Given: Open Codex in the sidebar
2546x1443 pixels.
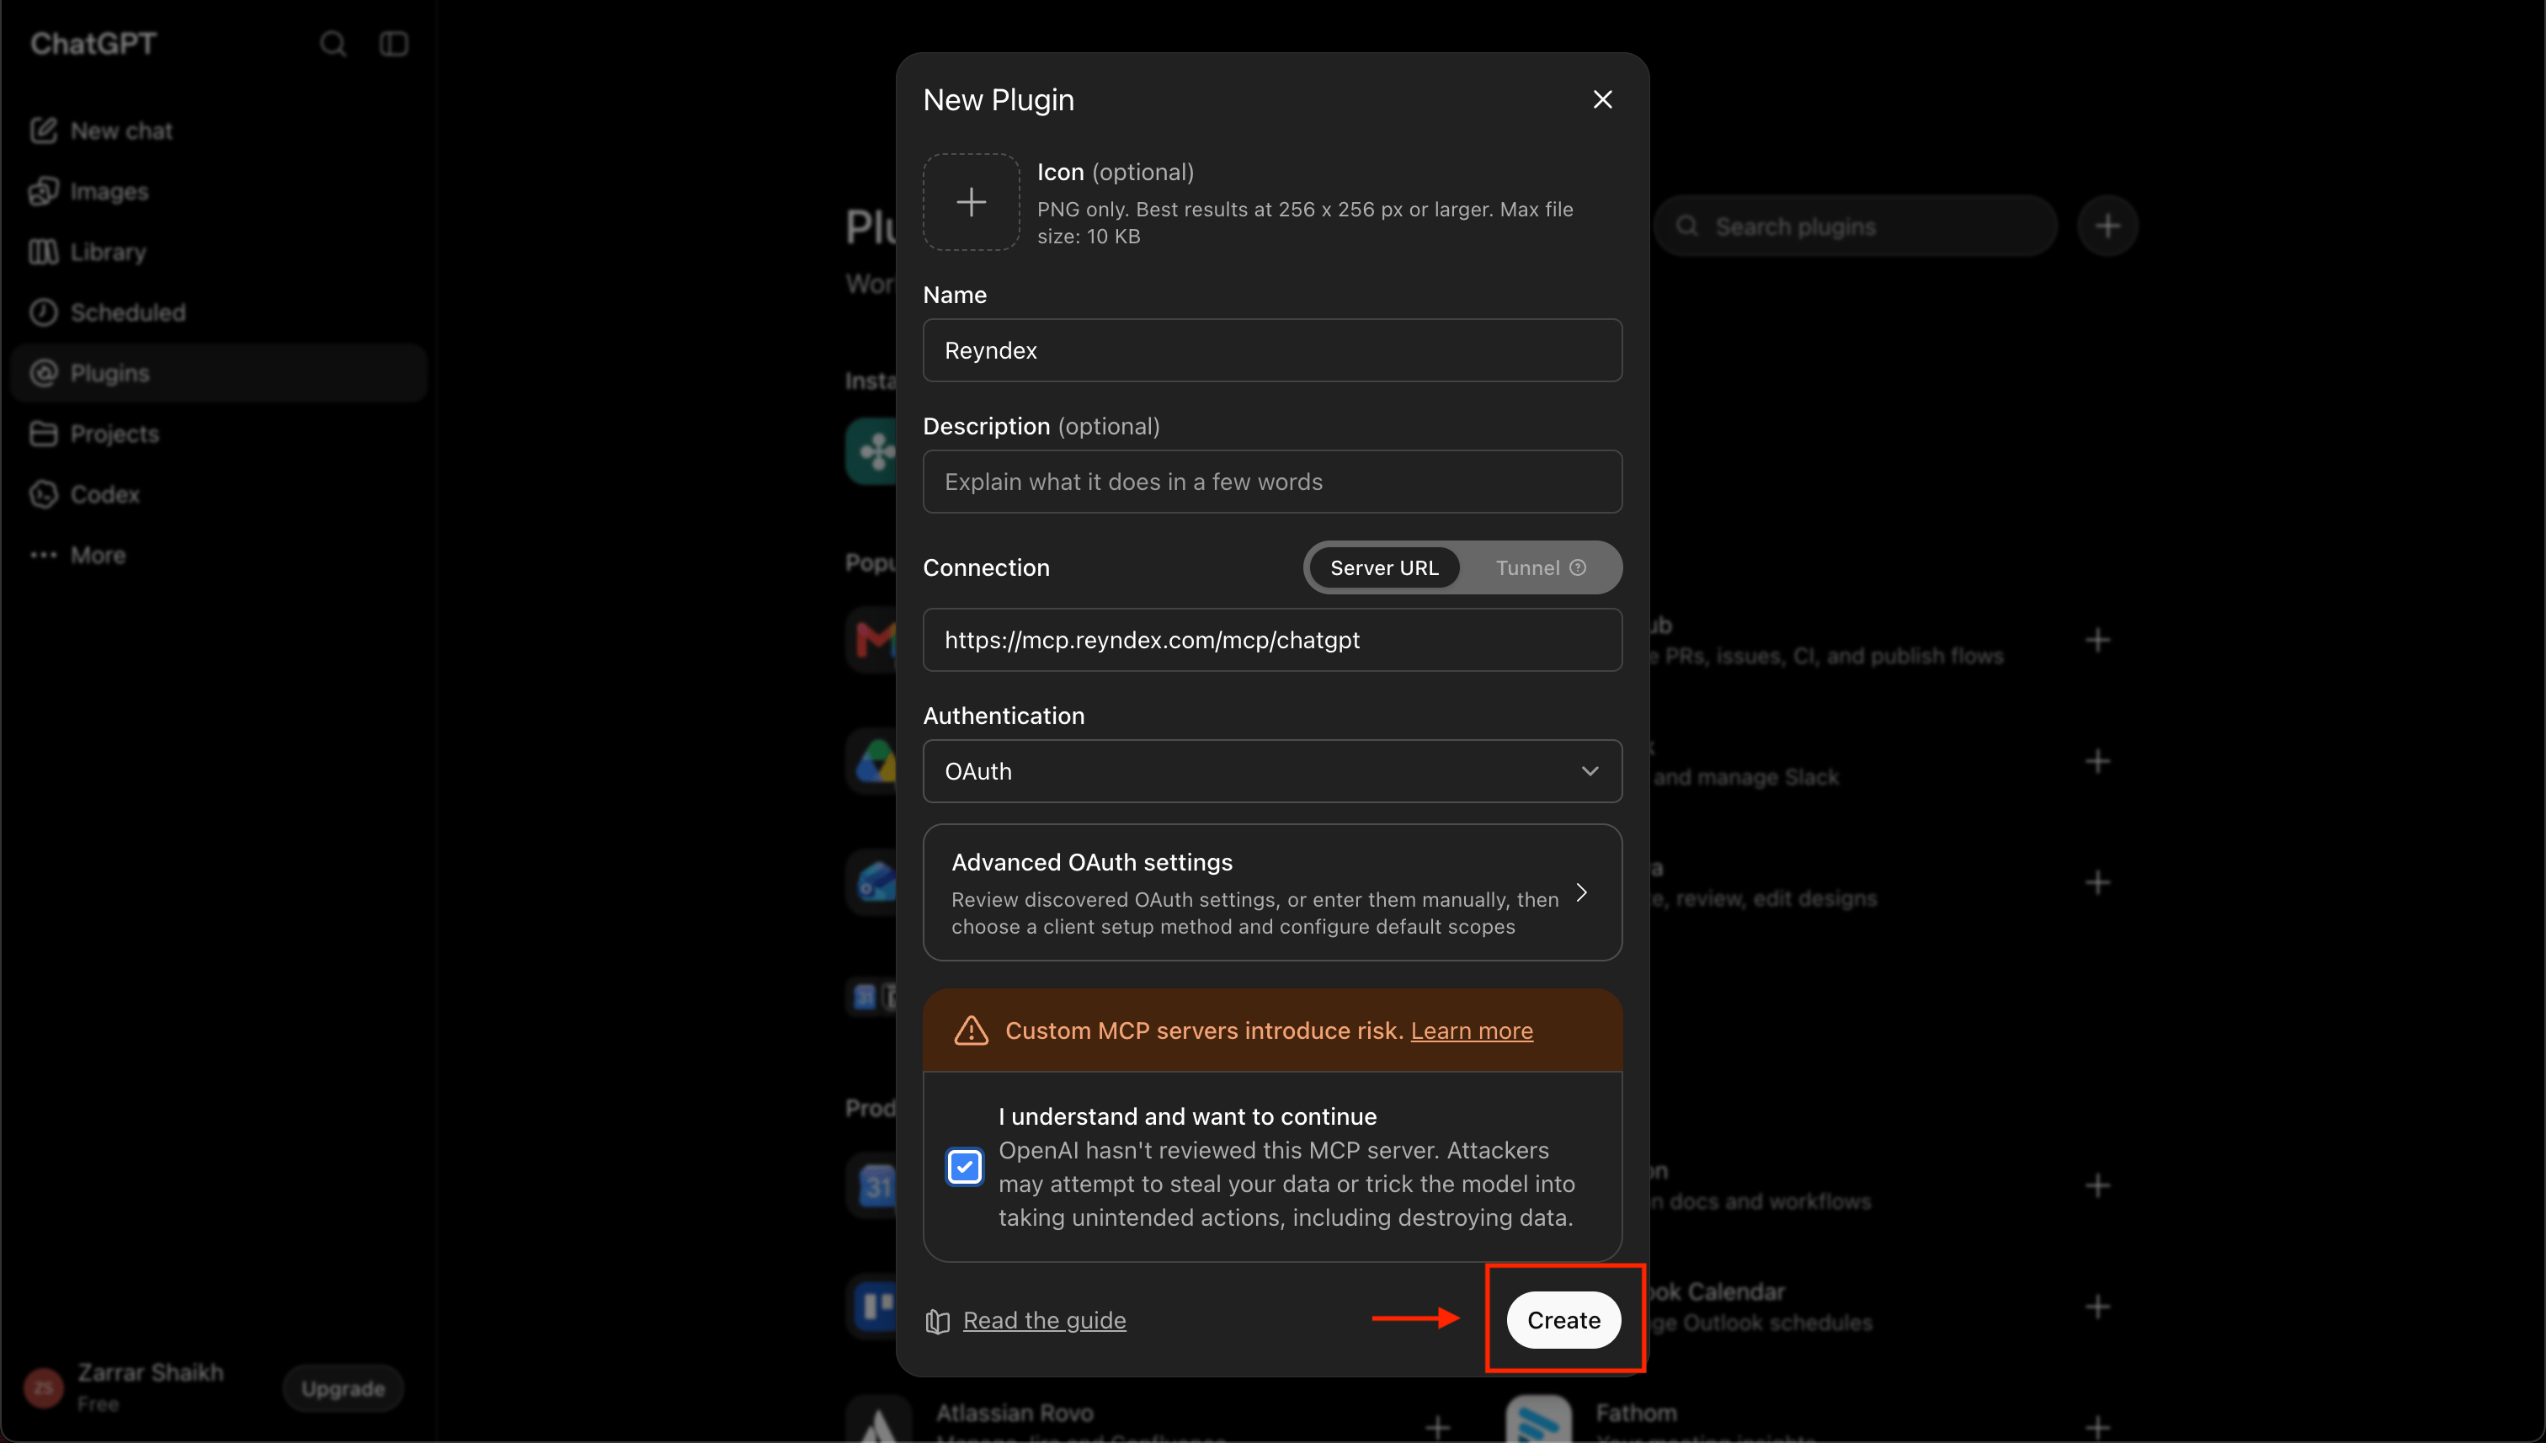Looking at the screenshot, I should pyautogui.click(x=218, y=493).
